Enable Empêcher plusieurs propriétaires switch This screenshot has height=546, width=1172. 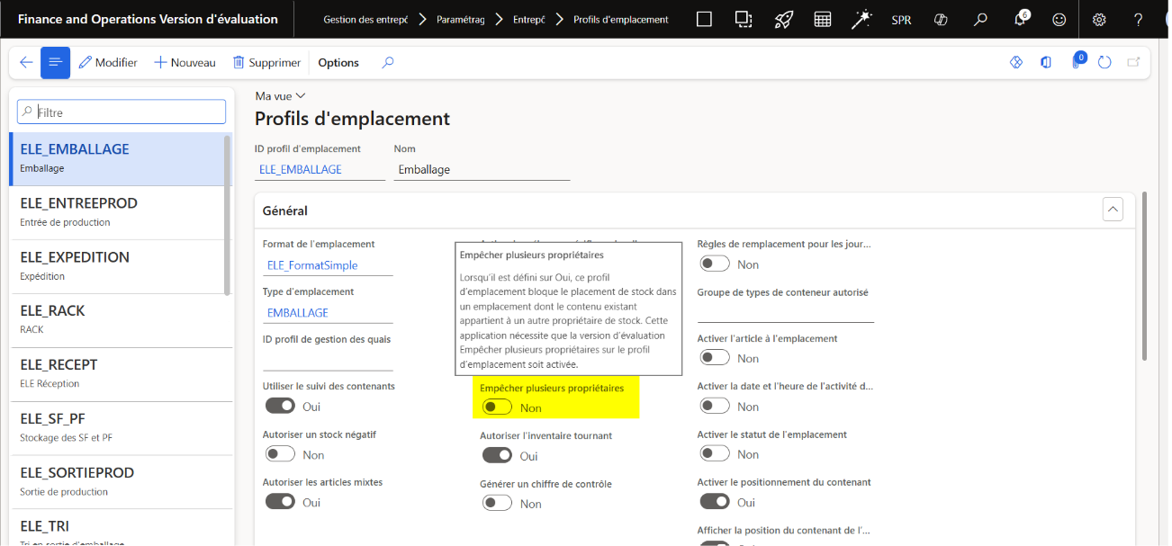click(498, 407)
